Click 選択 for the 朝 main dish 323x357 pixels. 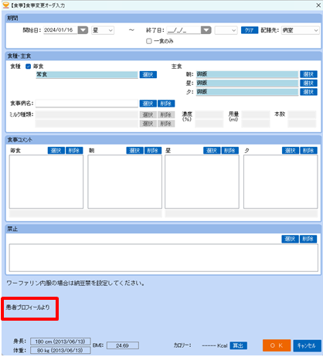[x=308, y=74]
